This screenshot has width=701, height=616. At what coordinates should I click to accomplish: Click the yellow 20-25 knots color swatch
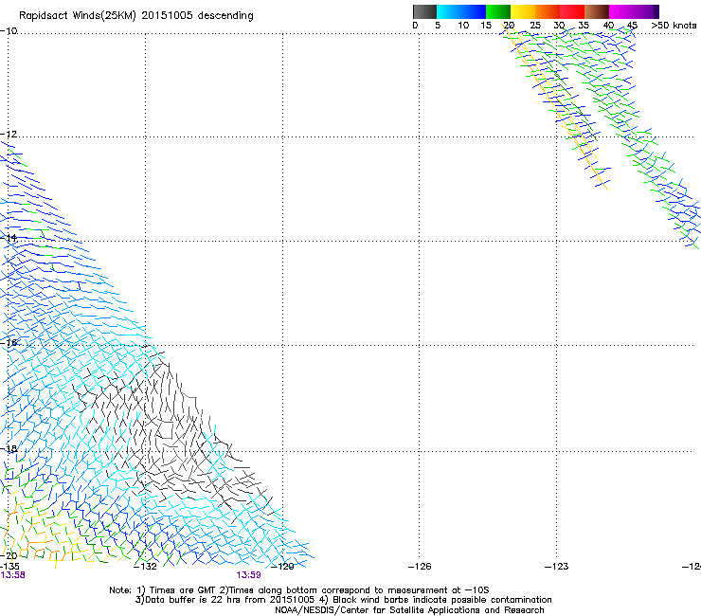(523, 11)
